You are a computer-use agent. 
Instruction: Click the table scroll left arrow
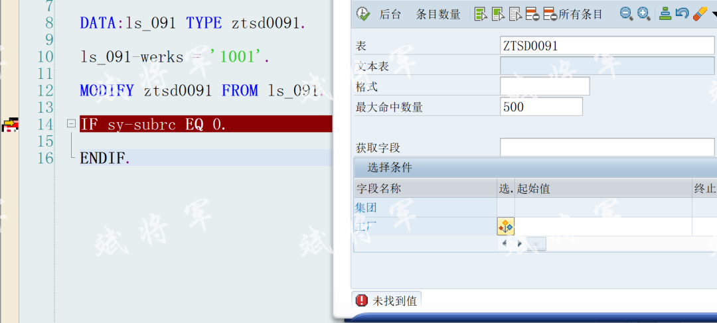pyautogui.click(x=505, y=243)
